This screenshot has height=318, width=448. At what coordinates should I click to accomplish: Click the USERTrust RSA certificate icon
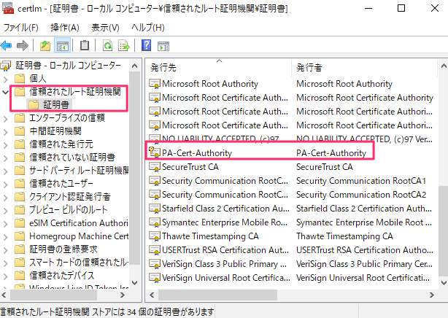(155, 250)
